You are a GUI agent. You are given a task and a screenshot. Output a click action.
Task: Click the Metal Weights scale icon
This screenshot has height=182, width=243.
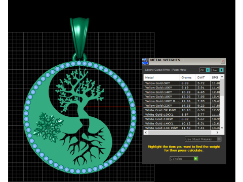(x=145, y=62)
